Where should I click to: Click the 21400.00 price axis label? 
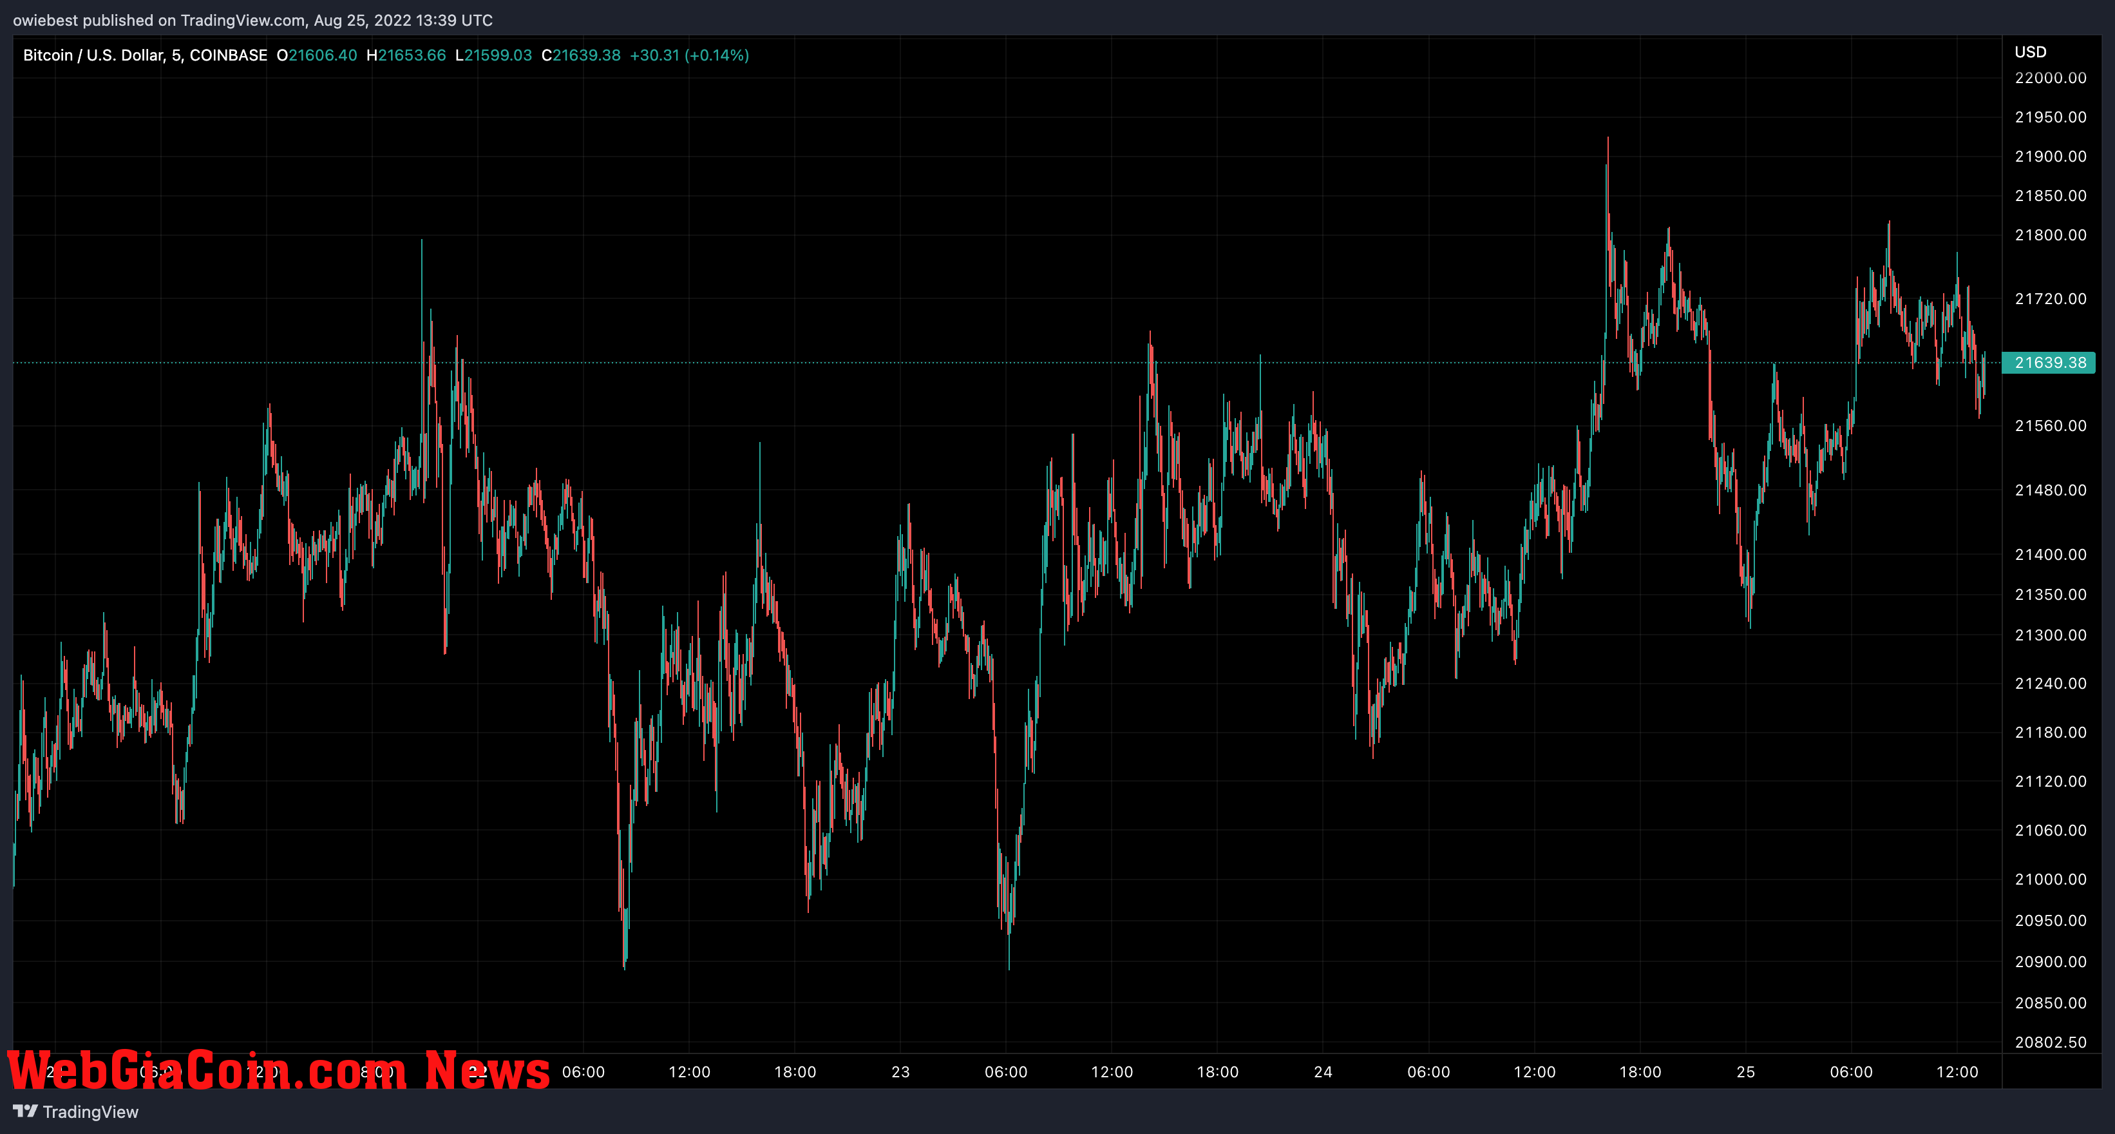click(x=2050, y=554)
